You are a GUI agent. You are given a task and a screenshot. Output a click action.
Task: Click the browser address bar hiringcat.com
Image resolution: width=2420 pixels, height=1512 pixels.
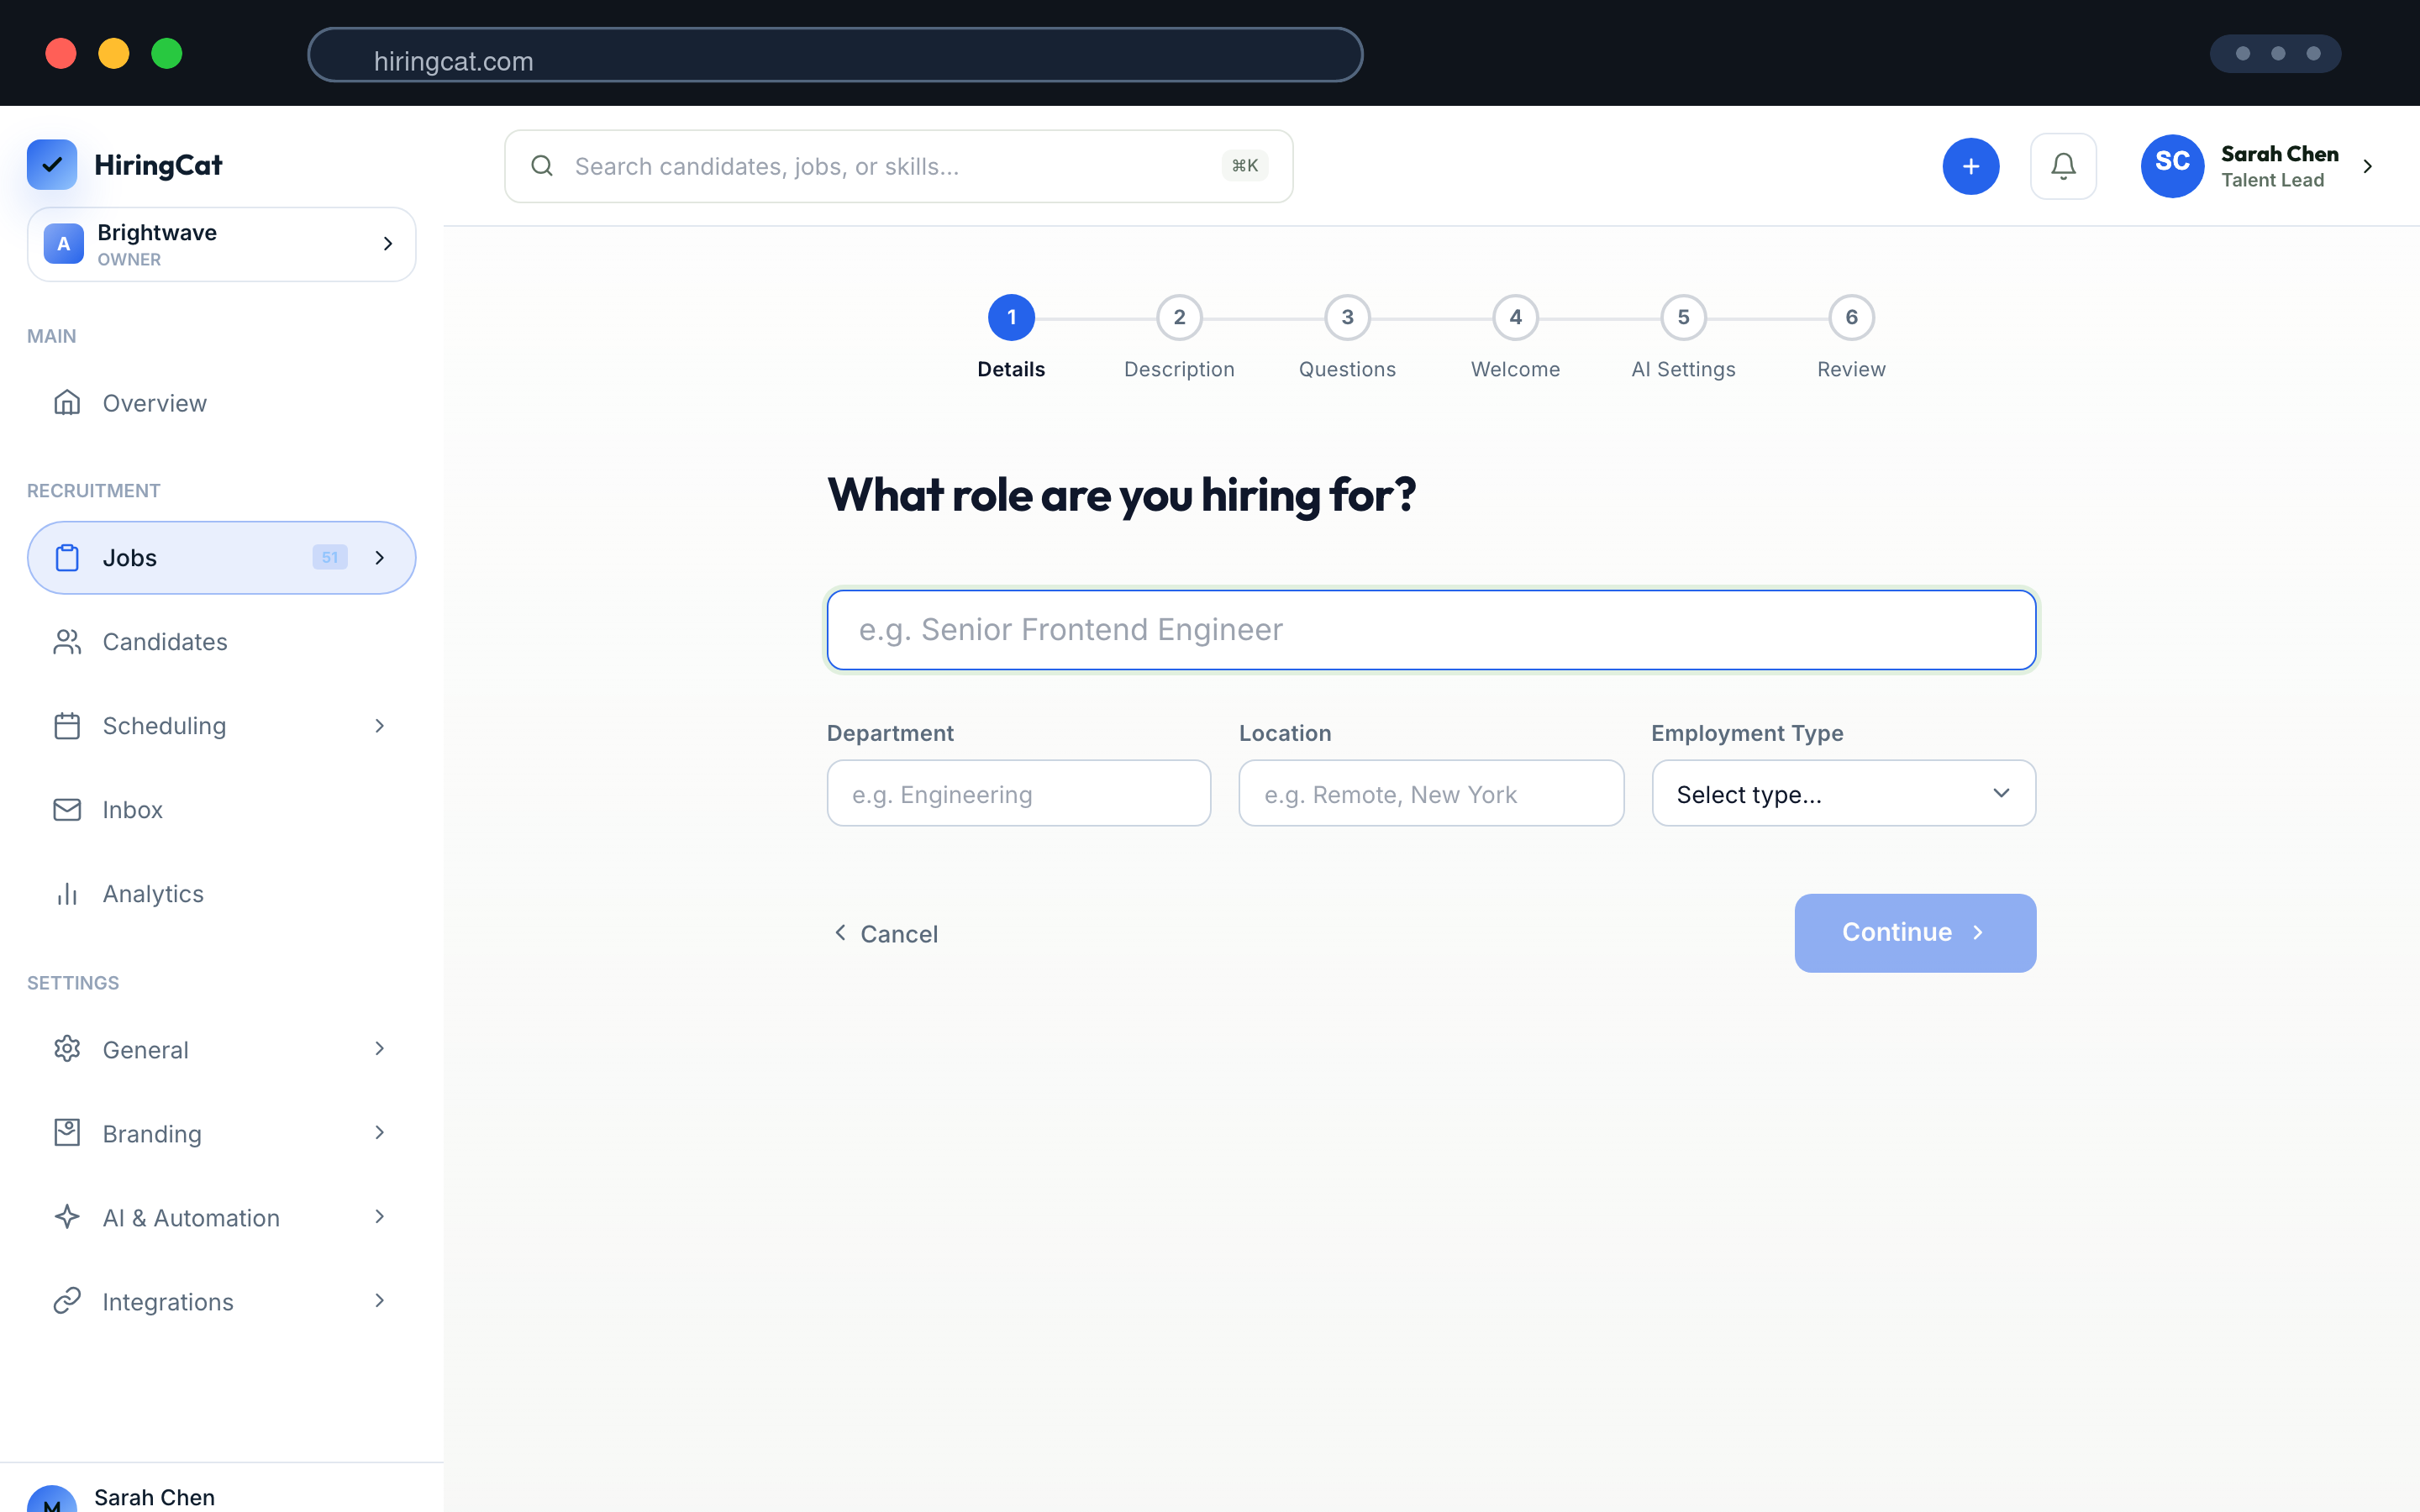tap(835, 55)
